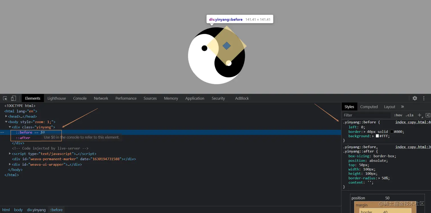
Task: Click the box model position value 50
Action: [x=387, y=198]
